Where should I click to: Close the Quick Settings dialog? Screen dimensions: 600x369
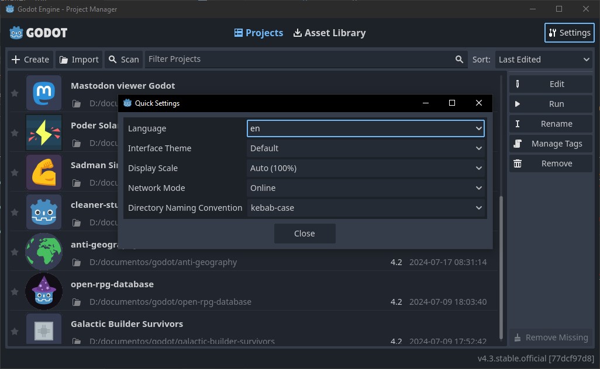304,233
